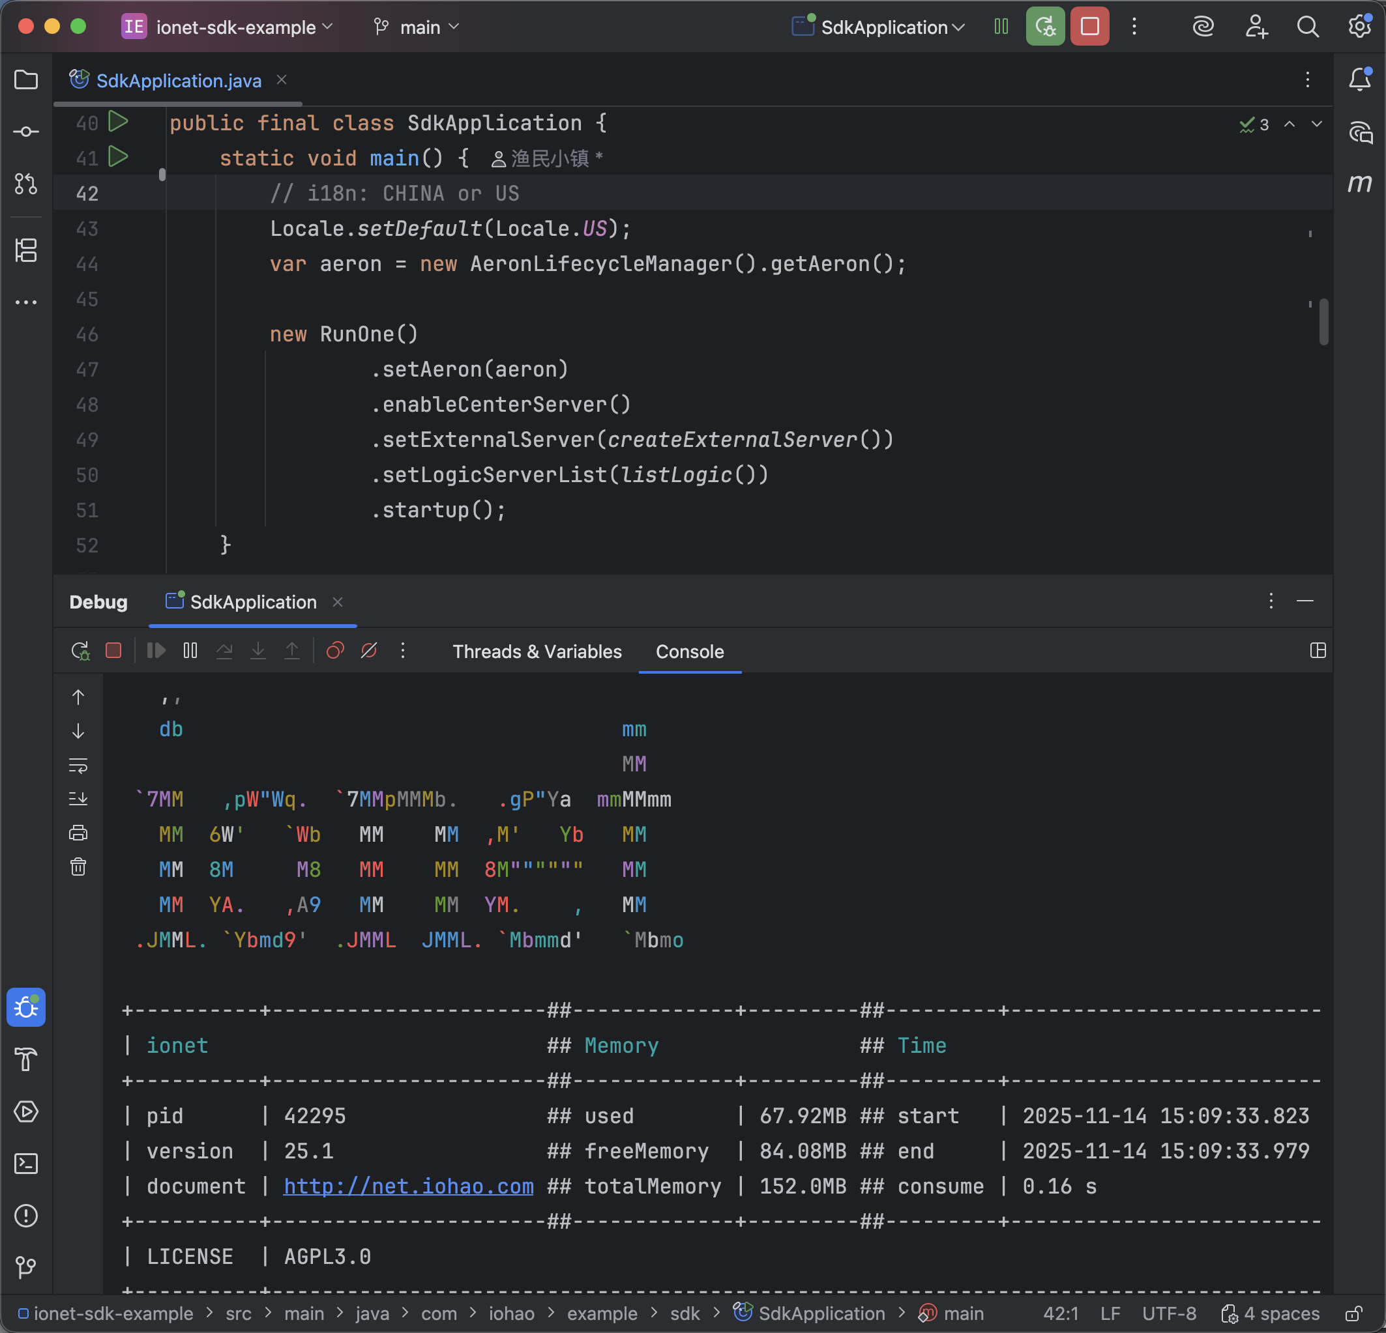Clear all console output with trash icon

[x=78, y=867]
